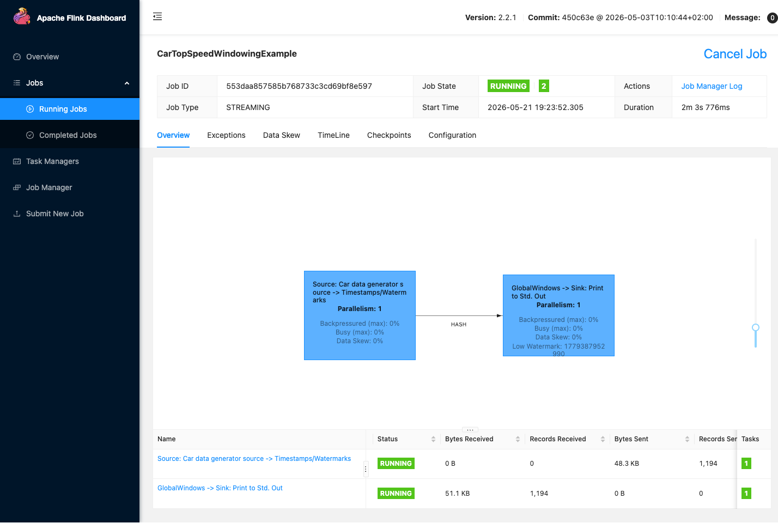778x529 pixels.
Task: Select the job Overview tab
Action: click(x=173, y=135)
